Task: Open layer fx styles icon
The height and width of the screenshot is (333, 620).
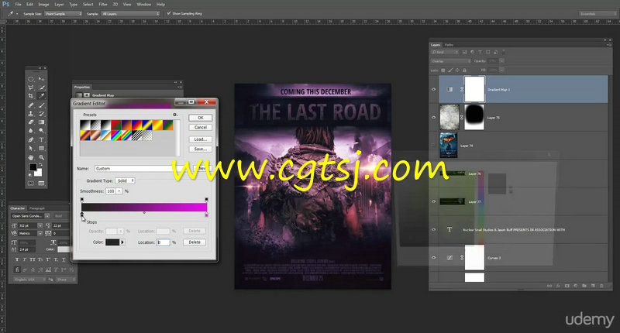Action: pos(558,286)
